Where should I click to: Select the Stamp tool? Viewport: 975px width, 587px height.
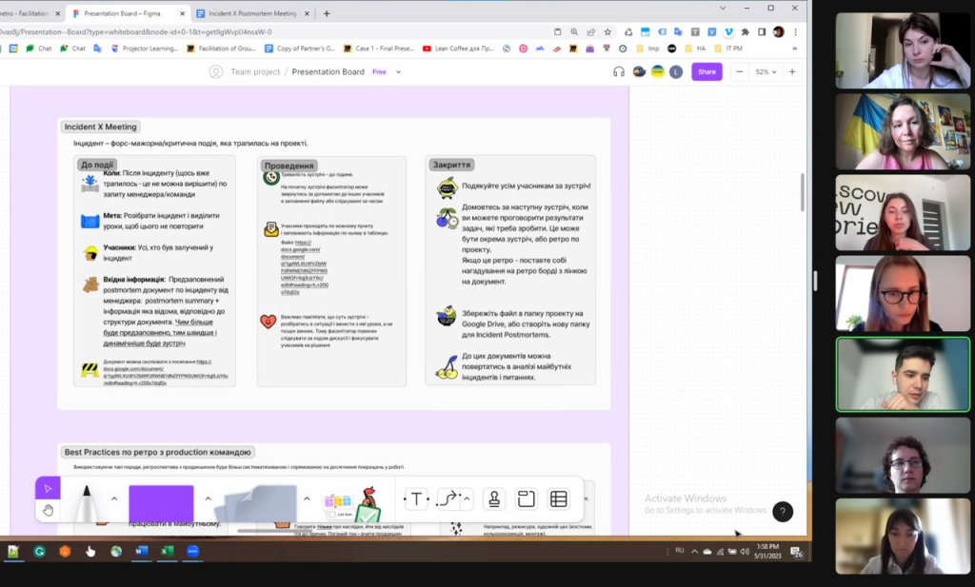pyautogui.click(x=494, y=499)
